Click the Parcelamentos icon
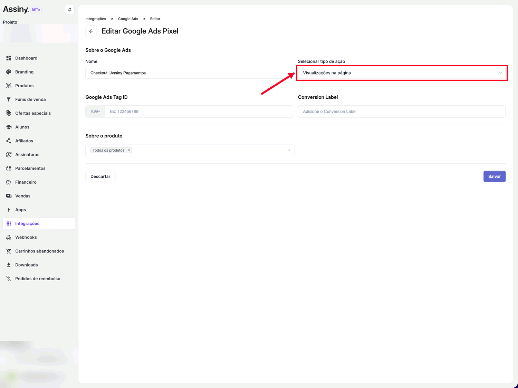This screenshot has height=388, width=518. pos(9,168)
